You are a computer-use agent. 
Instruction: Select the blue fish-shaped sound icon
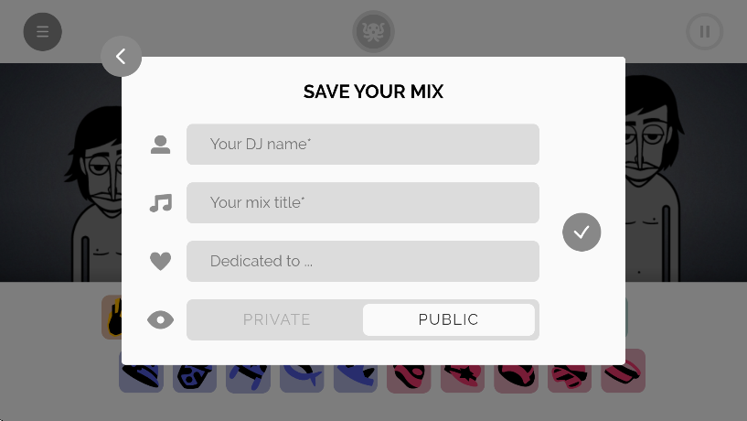[x=302, y=377]
